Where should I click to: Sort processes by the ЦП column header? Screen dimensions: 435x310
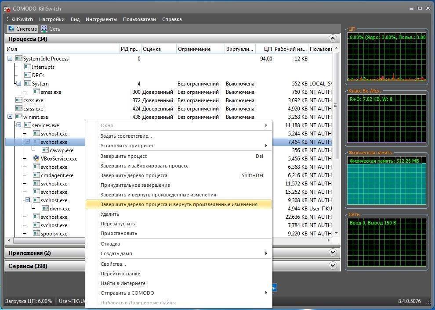pyautogui.click(x=268, y=49)
